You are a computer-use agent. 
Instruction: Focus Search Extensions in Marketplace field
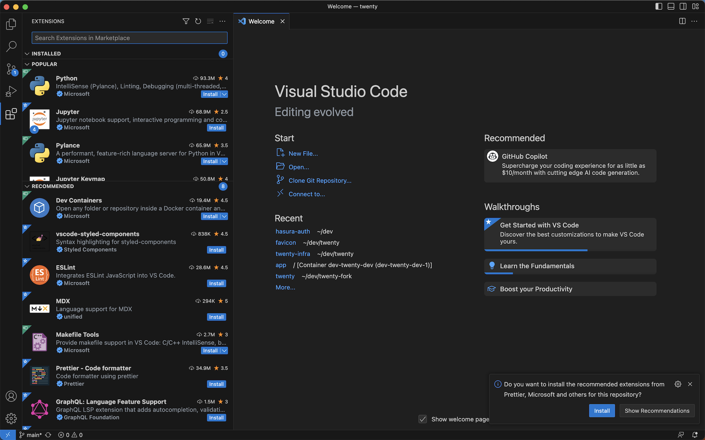129,38
